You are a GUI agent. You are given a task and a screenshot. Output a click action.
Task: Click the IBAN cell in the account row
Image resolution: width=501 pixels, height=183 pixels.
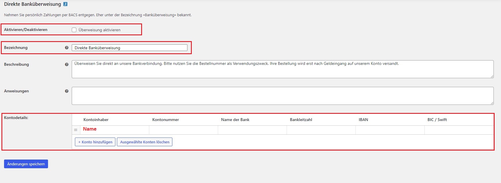pyautogui.click(x=390, y=130)
